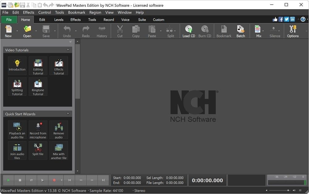Open help via question mark icon
Viewport: 309px width, 194px height.
(303, 19)
